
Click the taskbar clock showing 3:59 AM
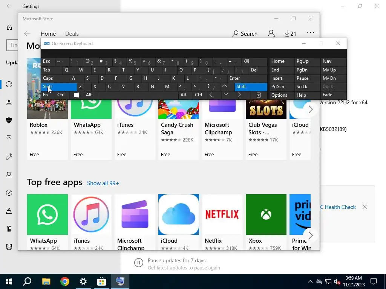(354, 281)
